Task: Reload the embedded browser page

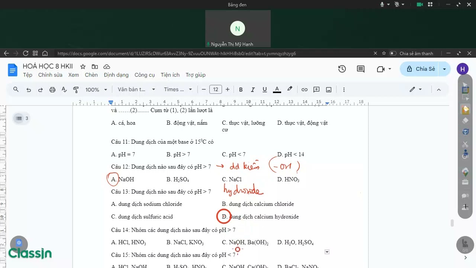Action: point(26,53)
